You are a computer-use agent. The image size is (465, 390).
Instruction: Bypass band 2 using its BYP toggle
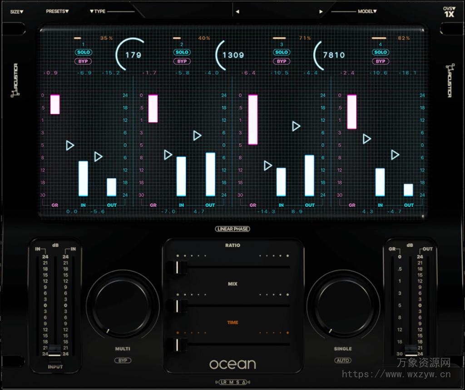(x=182, y=61)
